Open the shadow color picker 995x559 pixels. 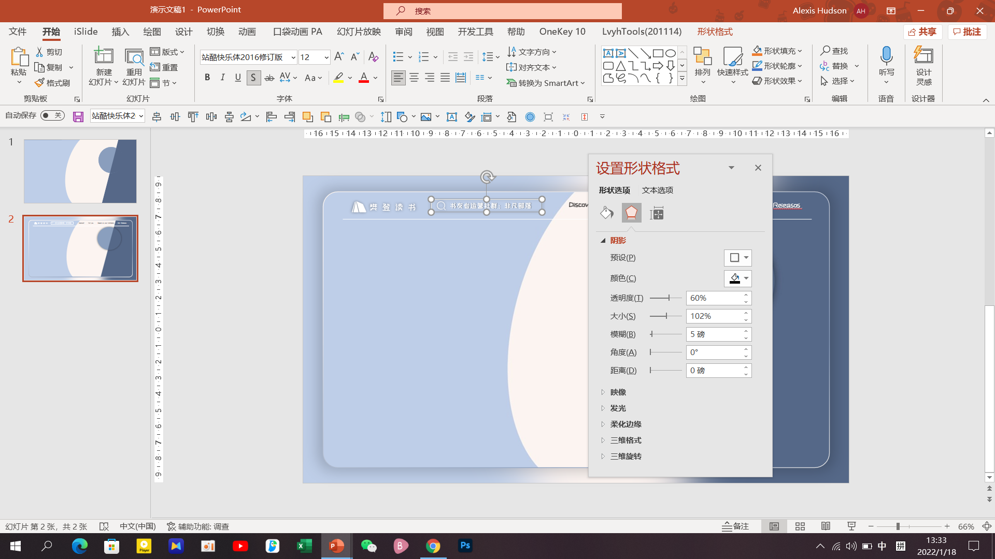pyautogui.click(x=737, y=278)
